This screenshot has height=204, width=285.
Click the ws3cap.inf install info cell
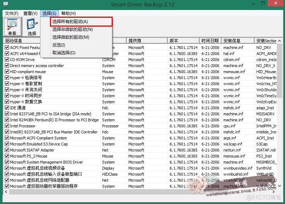(233, 144)
